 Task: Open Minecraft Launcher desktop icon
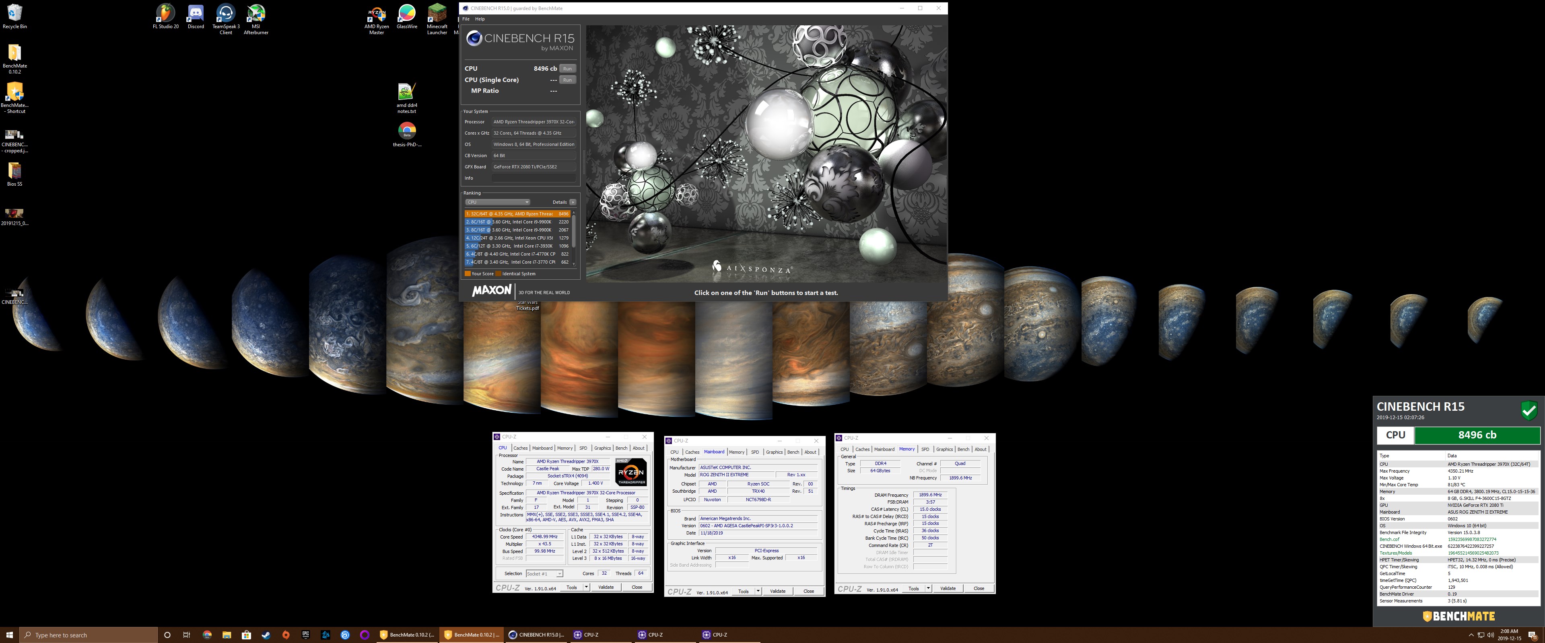click(x=437, y=19)
